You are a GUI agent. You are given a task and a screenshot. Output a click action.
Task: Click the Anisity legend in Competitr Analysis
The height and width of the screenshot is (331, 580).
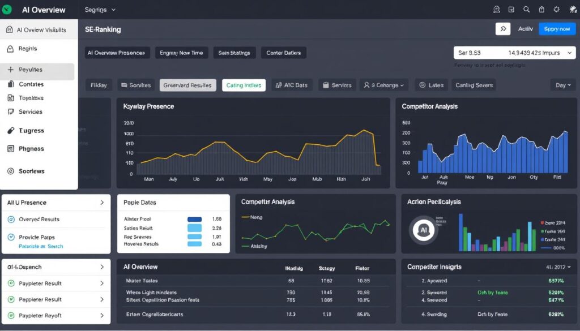tap(254, 246)
